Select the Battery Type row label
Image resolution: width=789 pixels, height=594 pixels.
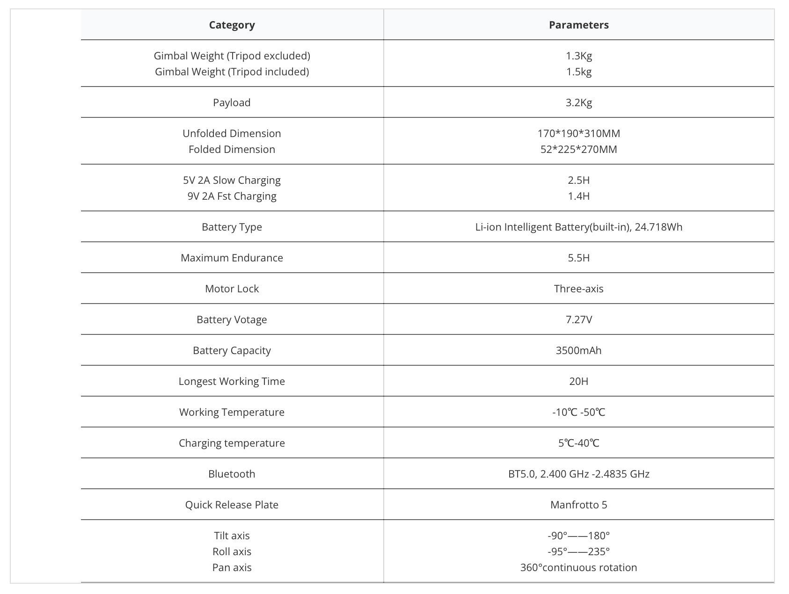coord(232,227)
